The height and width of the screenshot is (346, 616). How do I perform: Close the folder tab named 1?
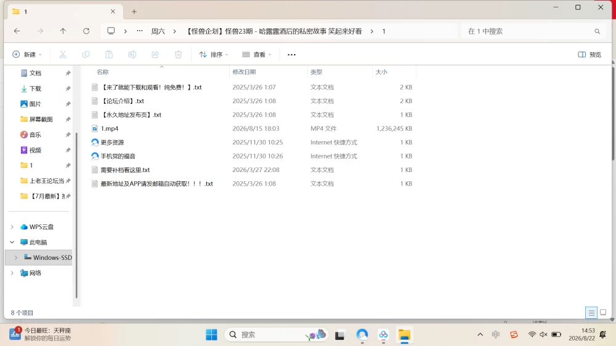113,11
